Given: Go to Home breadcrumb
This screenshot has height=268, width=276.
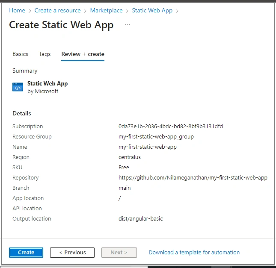Looking at the screenshot, I should [17, 10].
